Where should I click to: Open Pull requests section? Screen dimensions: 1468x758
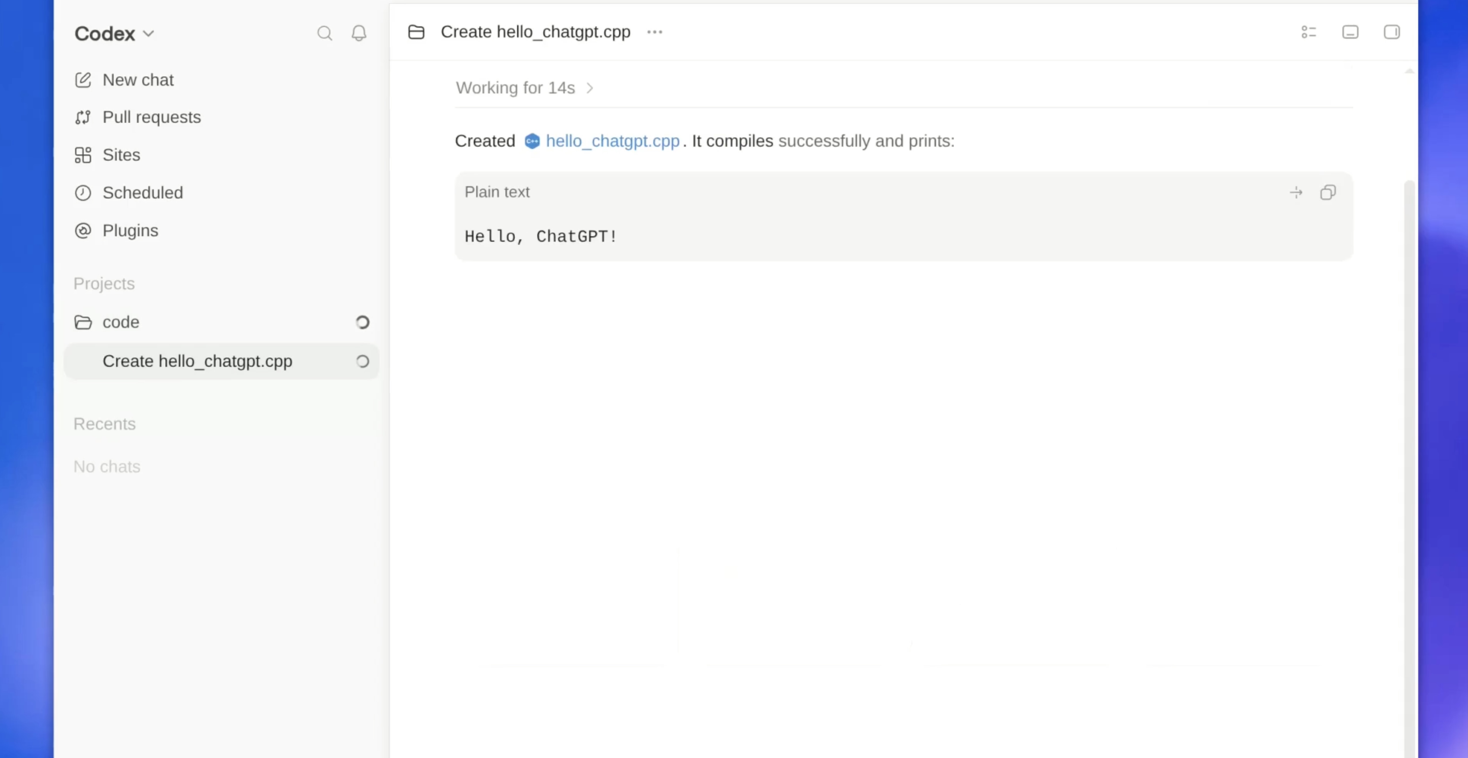pos(138,117)
